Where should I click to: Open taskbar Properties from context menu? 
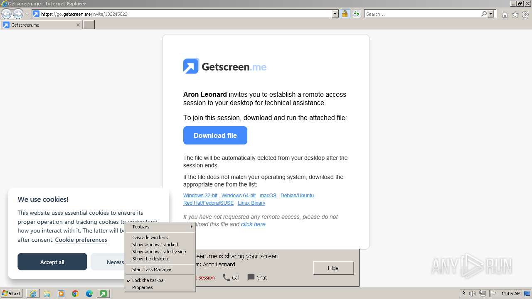tap(160, 287)
